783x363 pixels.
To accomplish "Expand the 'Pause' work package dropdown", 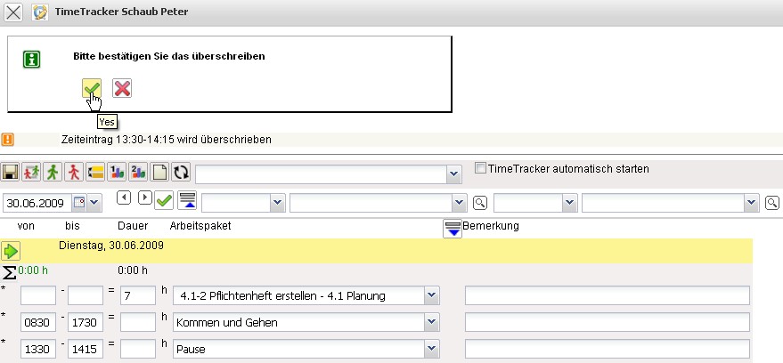I will pyautogui.click(x=432, y=350).
